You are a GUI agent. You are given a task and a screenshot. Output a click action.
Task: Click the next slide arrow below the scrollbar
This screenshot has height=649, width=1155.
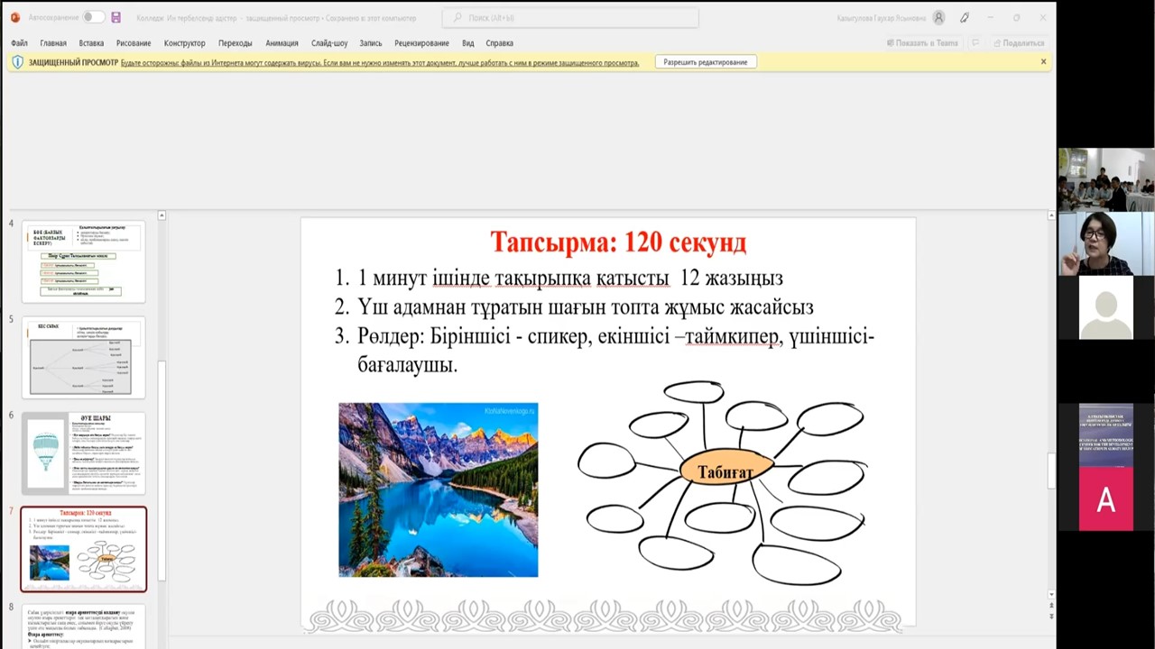pos(1051,615)
